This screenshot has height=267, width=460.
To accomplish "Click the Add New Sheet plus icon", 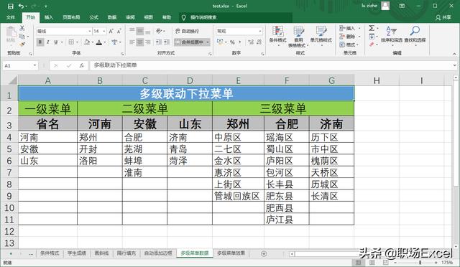I will coord(264,254).
